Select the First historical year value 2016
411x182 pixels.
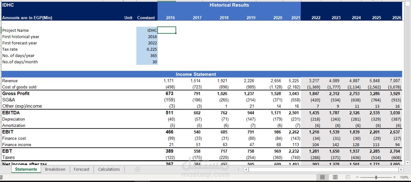pos(147,37)
